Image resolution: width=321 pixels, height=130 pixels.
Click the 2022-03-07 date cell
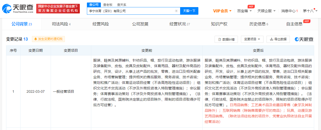35,91
